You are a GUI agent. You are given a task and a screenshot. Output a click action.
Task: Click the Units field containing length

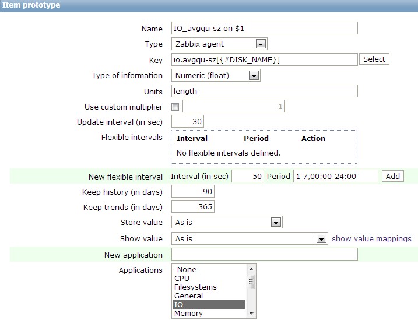[265, 91]
